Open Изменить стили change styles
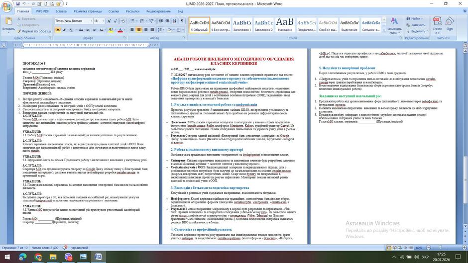Screen dimensions: 468x263 pos(394,26)
